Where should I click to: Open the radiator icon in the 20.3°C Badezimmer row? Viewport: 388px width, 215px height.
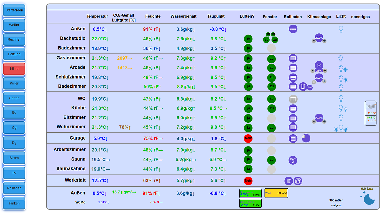click(303, 87)
